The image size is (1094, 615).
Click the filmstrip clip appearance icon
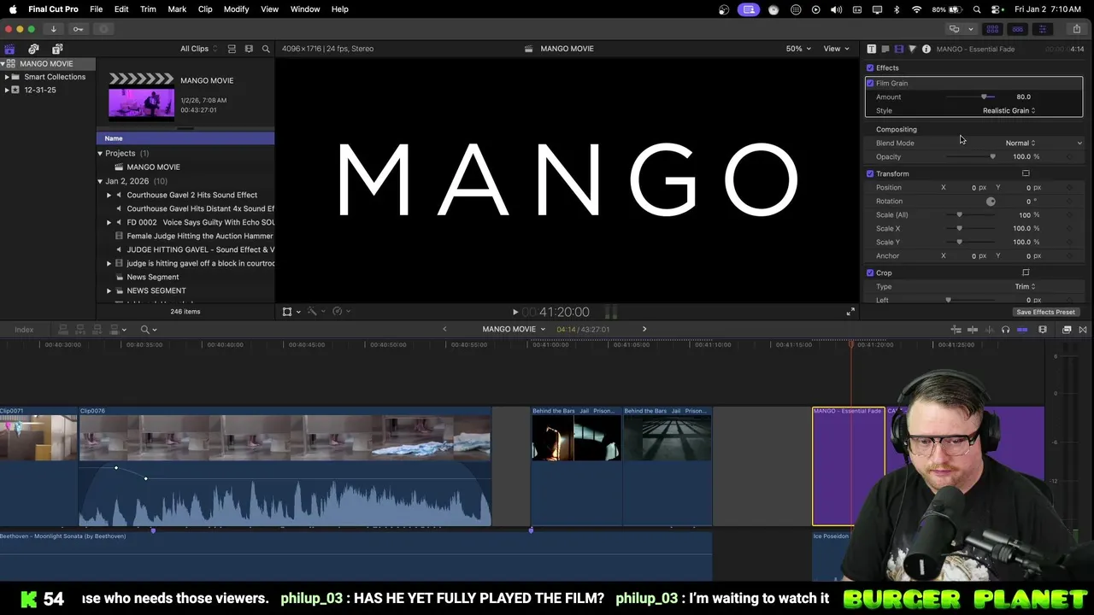pyautogui.click(x=249, y=49)
